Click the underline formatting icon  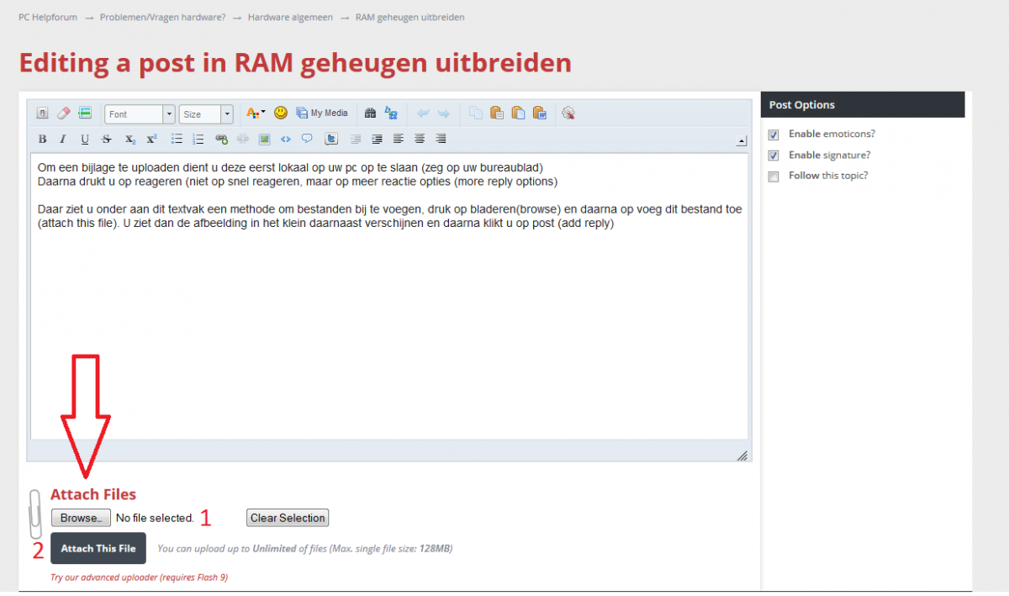(x=85, y=139)
